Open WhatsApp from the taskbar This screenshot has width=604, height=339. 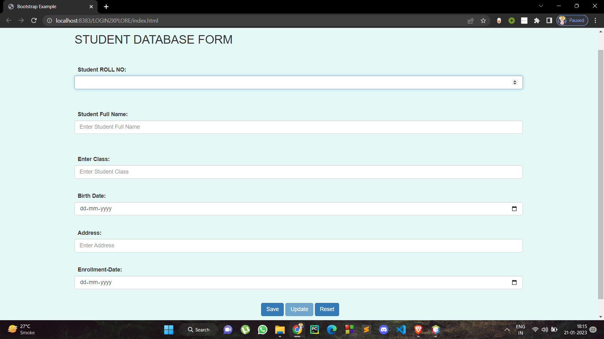coord(262,330)
